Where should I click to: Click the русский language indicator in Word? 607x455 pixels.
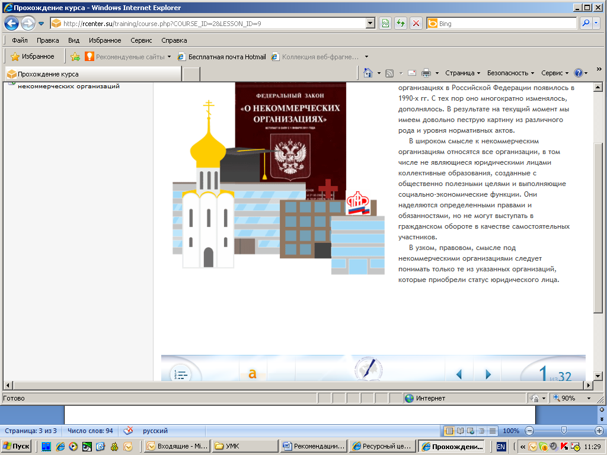pyautogui.click(x=155, y=431)
